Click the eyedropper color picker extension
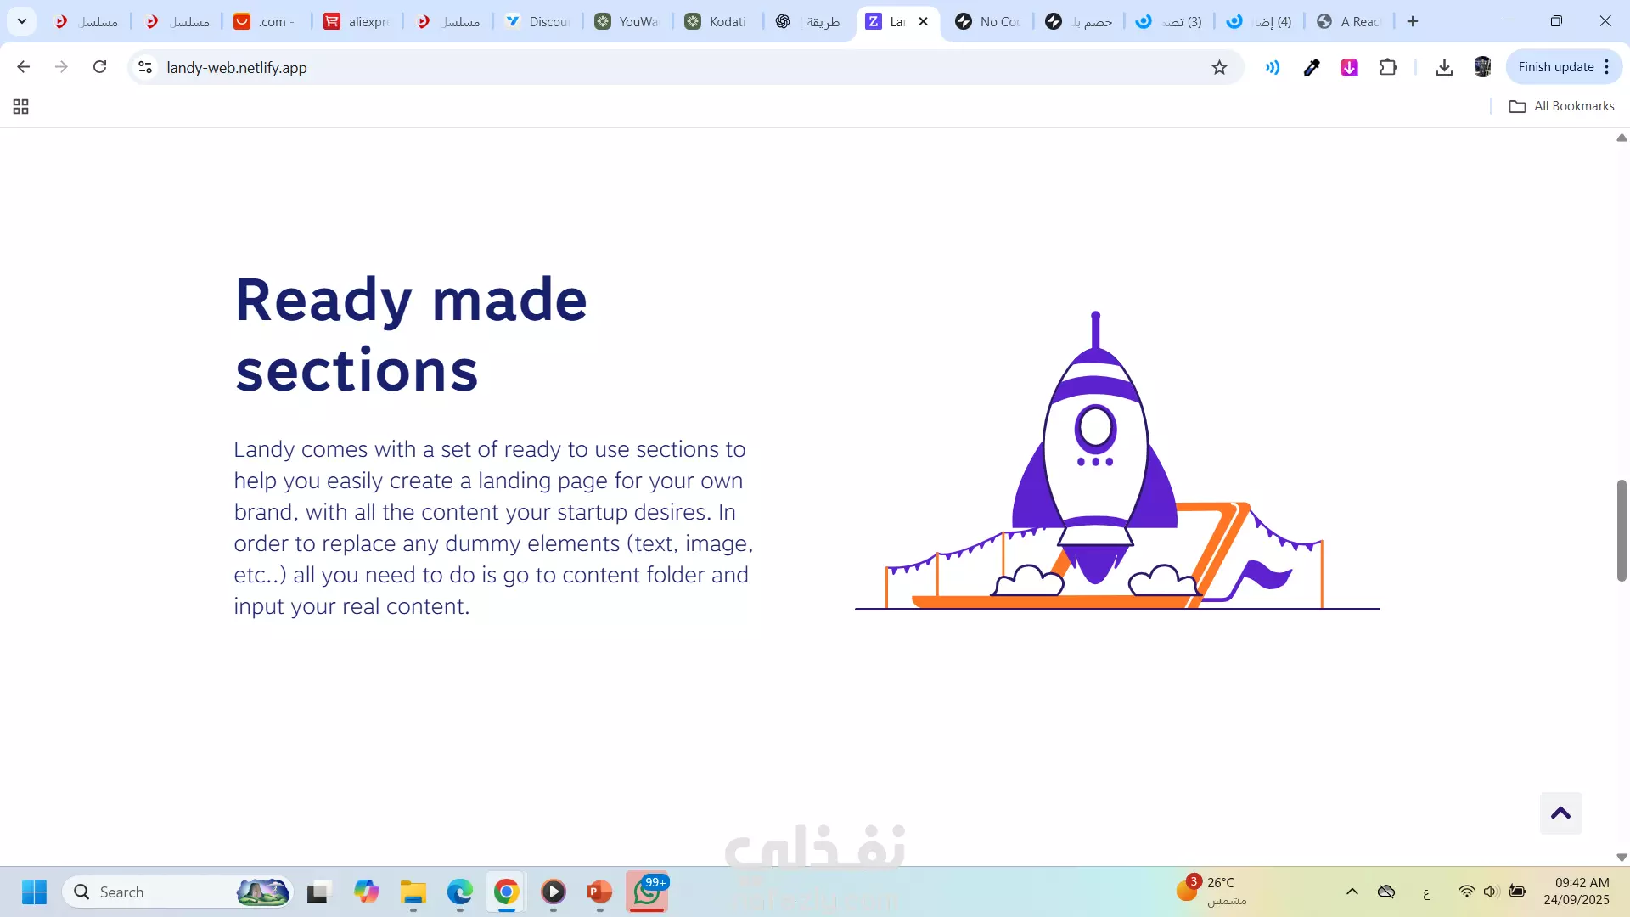This screenshot has height=917, width=1630. point(1312,67)
